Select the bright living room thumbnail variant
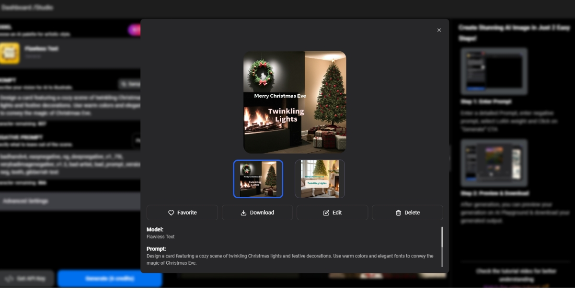Viewport: 575px width, 292px height. tap(320, 179)
